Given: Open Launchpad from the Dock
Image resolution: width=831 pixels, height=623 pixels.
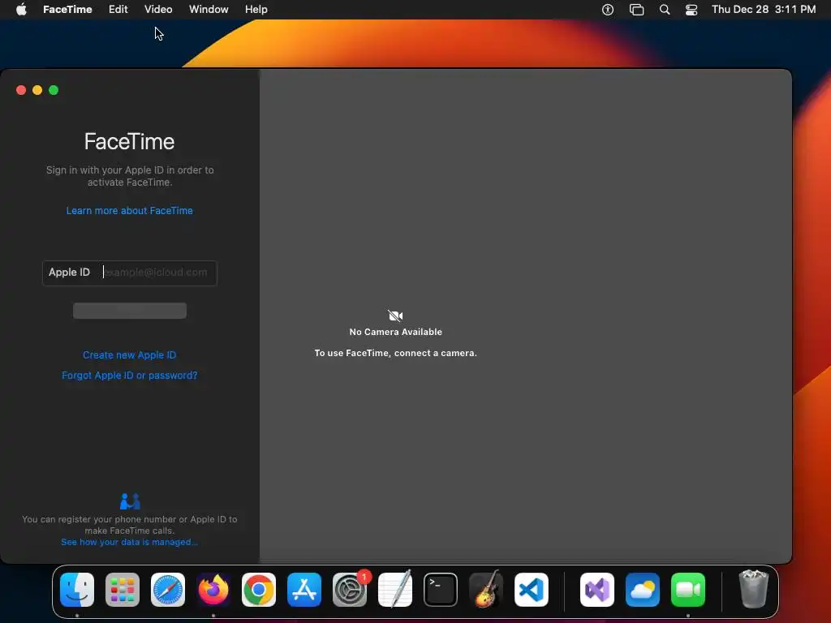Looking at the screenshot, I should pyautogui.click(x=123, y=590).
